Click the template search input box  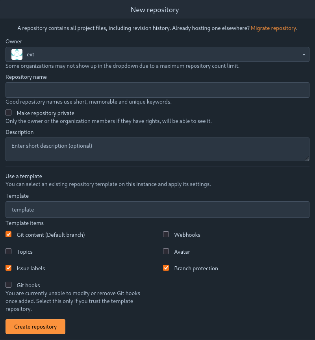(157, 209)
